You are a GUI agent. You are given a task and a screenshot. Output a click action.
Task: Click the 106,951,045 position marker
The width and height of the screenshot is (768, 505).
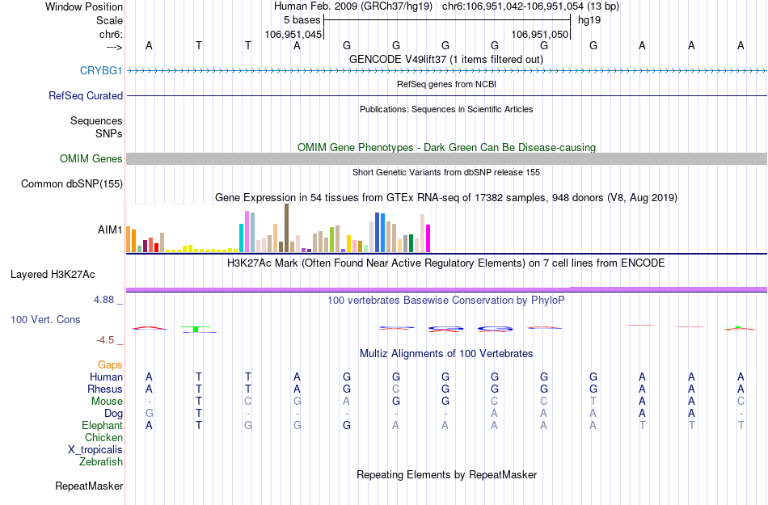[x=293, y=34]
